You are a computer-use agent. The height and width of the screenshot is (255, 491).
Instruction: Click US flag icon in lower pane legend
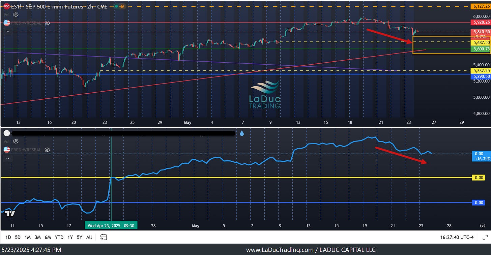(x=6, y=150)
